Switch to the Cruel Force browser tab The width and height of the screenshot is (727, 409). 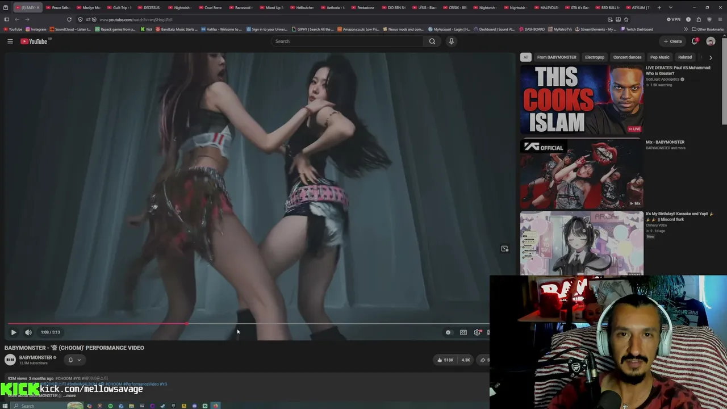point(210,7)
